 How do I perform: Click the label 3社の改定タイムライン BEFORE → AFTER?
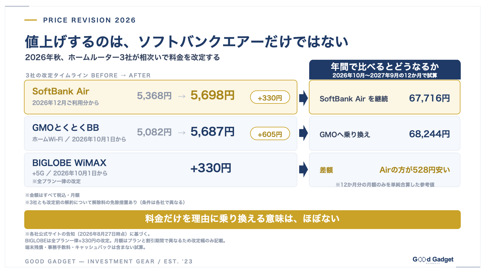pos(88,75)
